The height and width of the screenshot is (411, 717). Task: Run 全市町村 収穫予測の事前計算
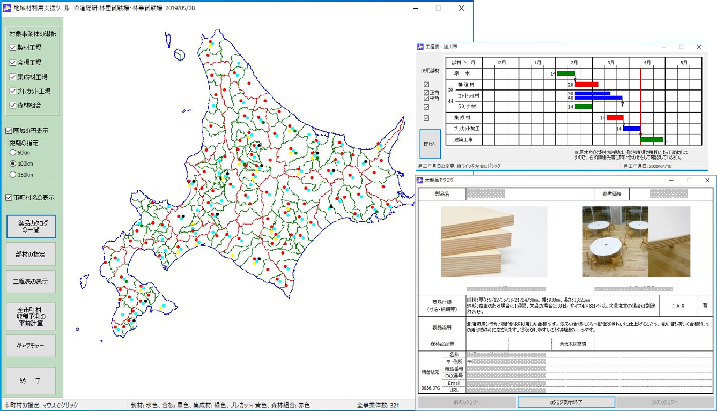click(x=32, y=316)
